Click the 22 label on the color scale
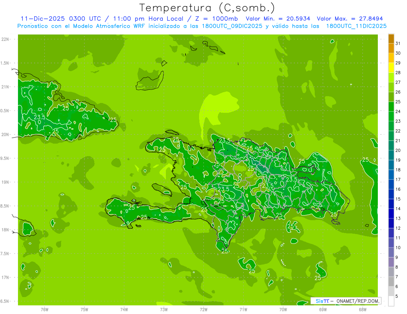 click(398, 131)
